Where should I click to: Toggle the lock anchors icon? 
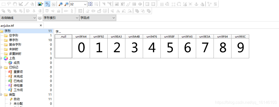click(202, 4)
